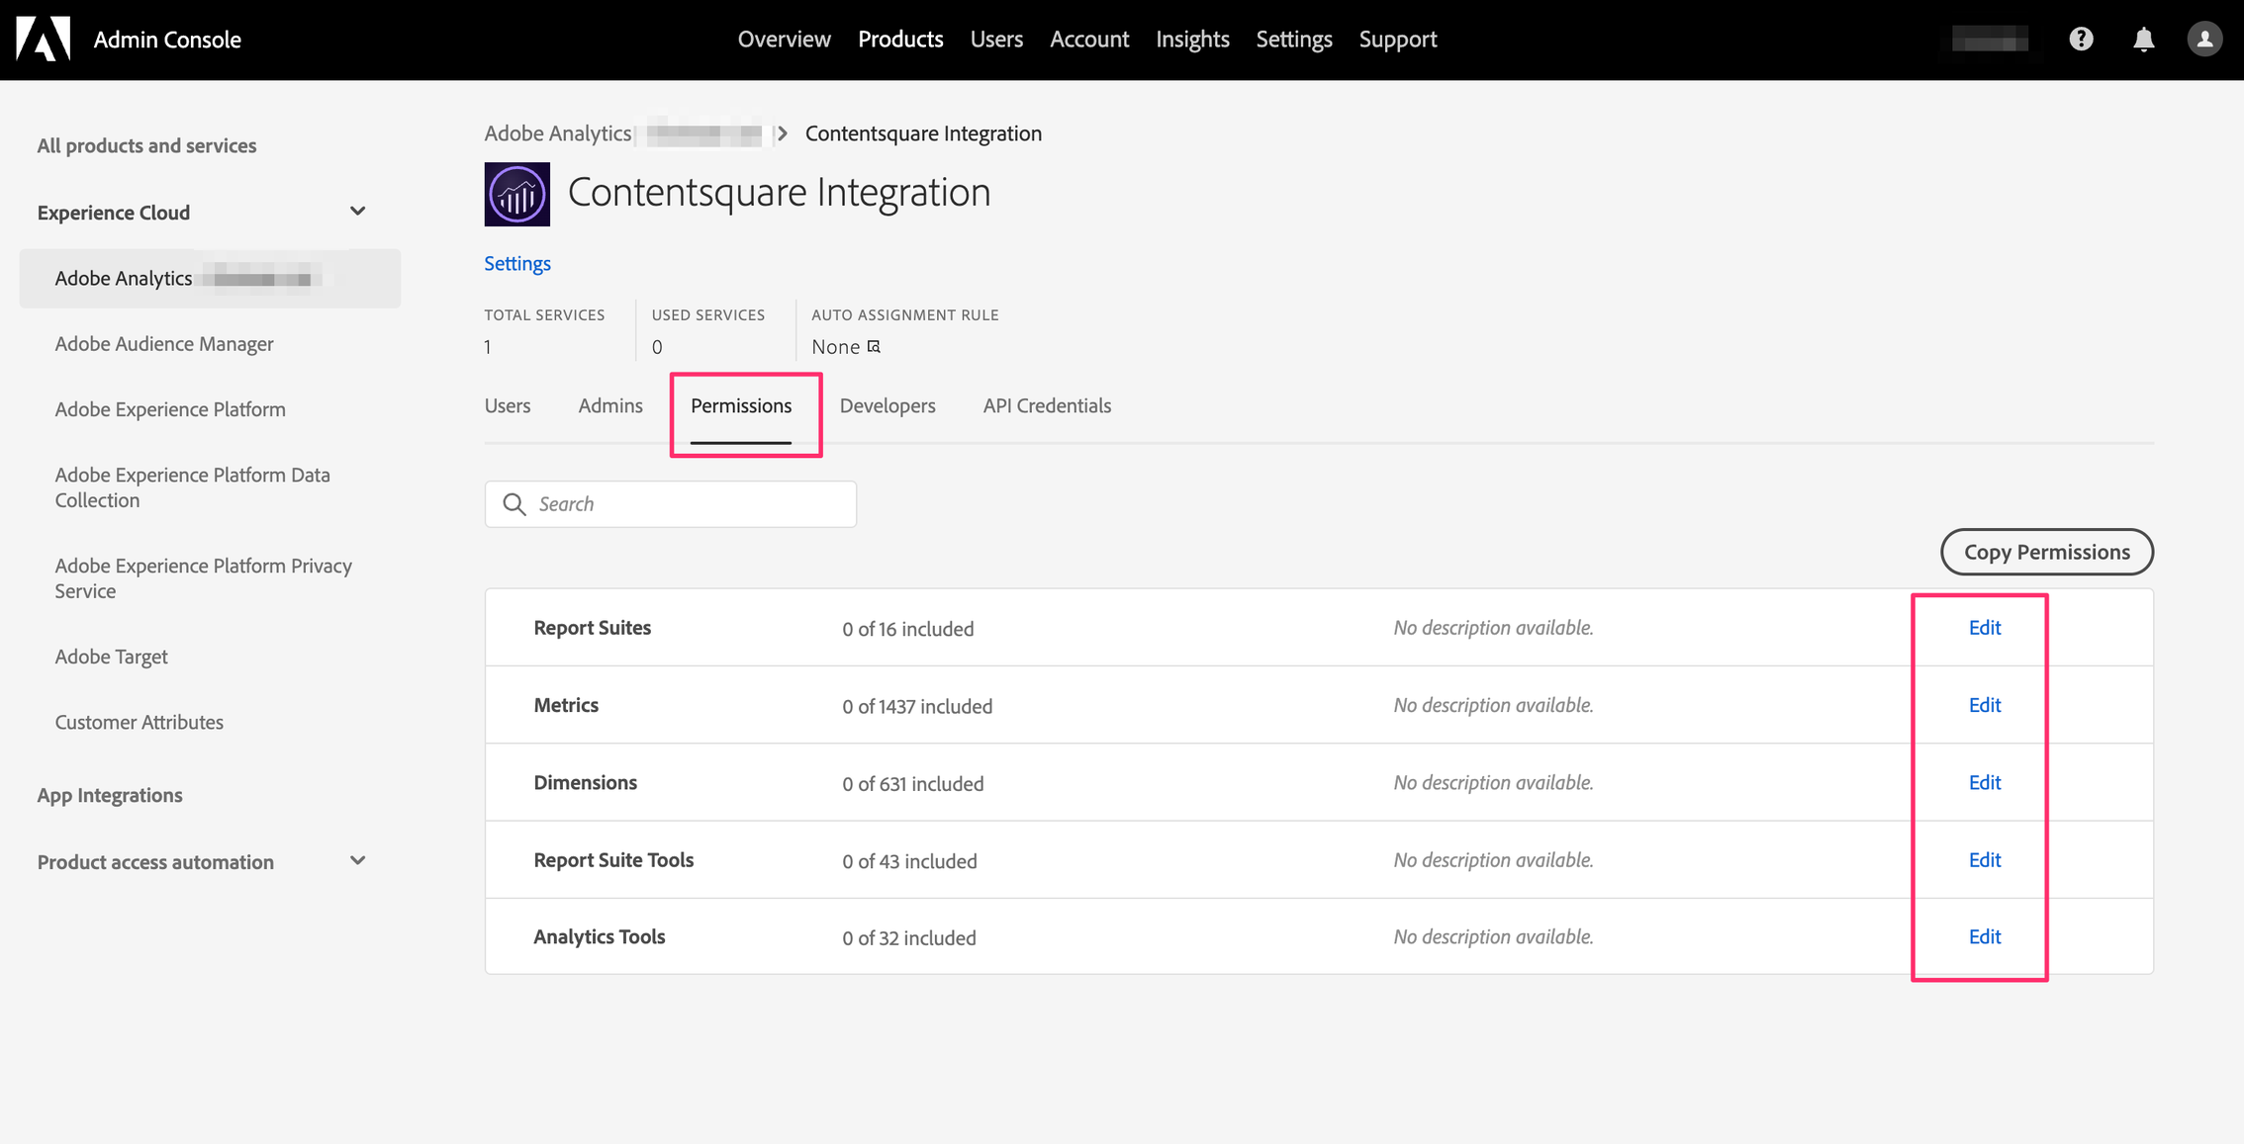Screen dimensions: 2244x1144
Task: Open the help question mark icon
Action: tap(2081, 39)
